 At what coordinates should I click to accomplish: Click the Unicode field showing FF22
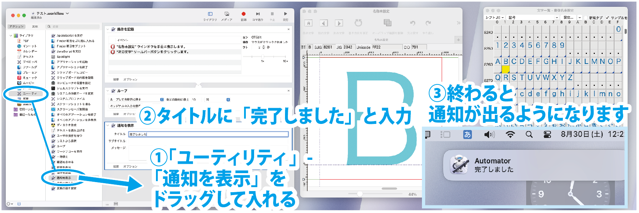click(387, 47)
